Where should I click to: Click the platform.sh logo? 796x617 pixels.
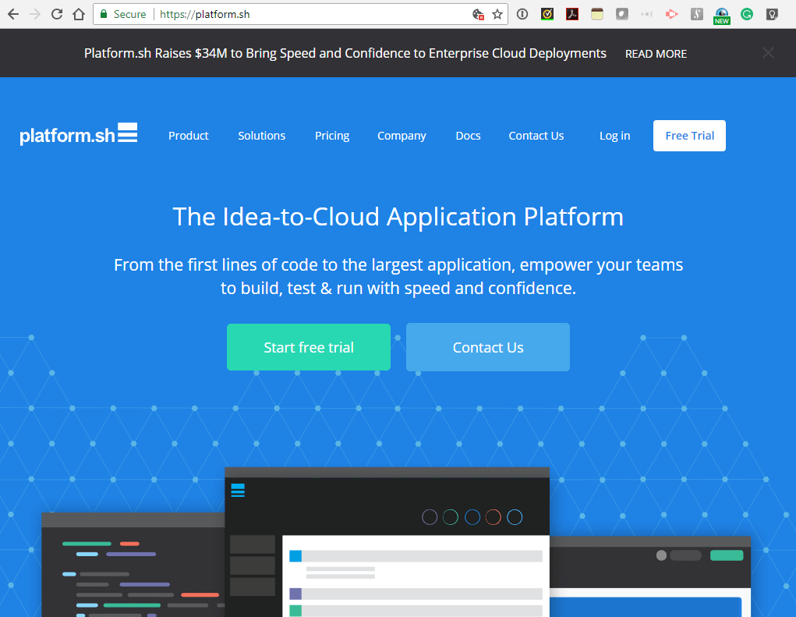click(79, 135)
